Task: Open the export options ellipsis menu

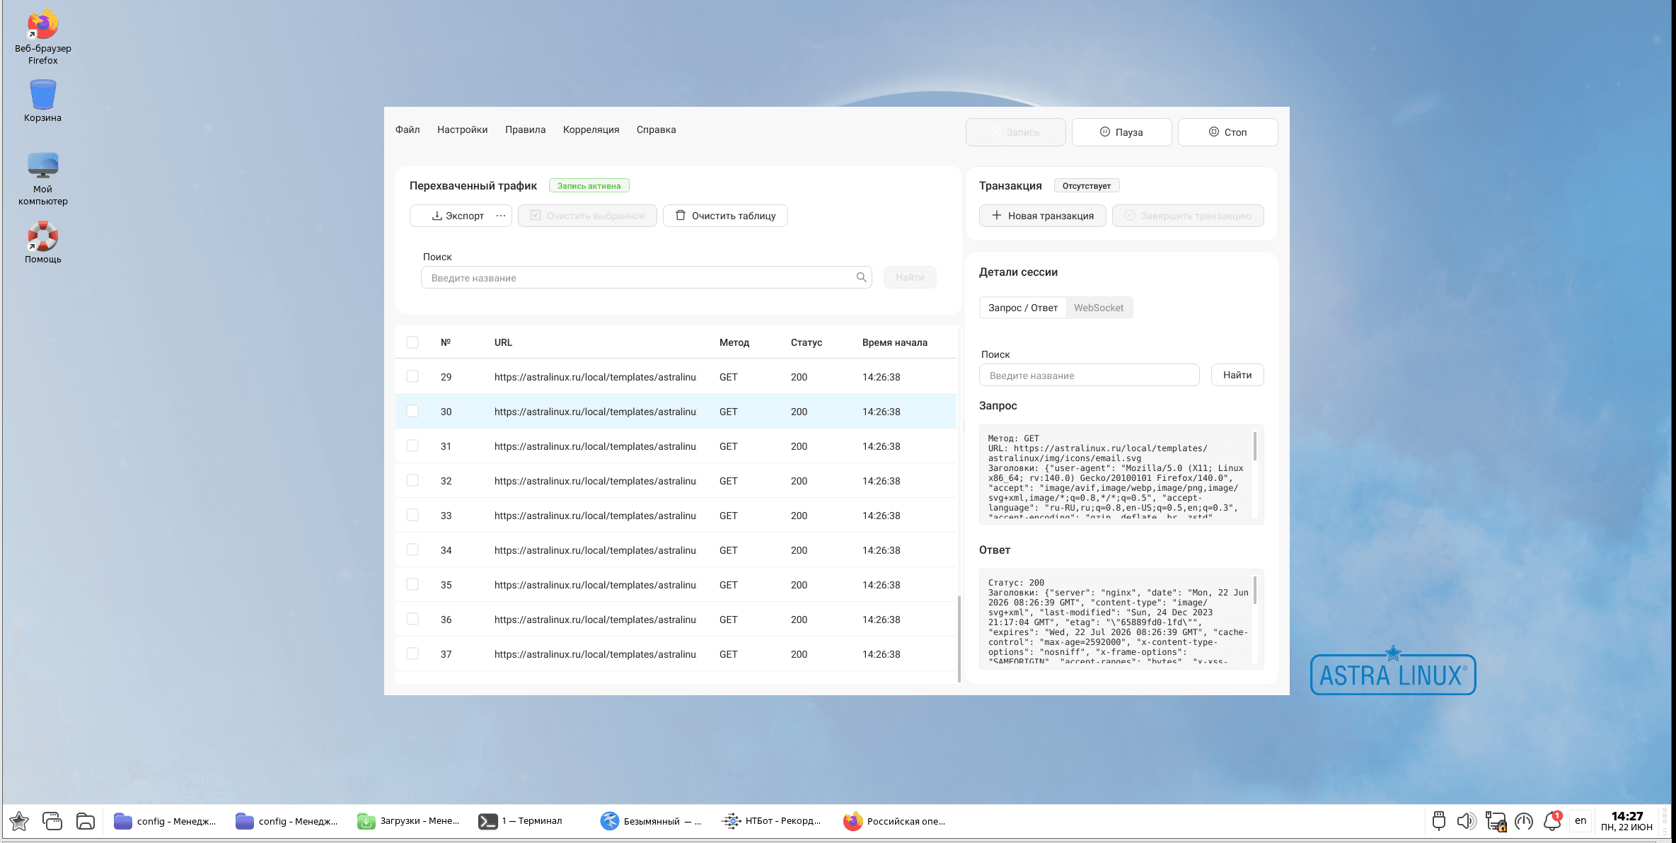Action: 501,216
